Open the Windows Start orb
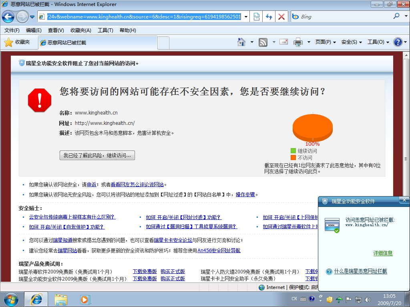Viewport: 410px width, 307px height. 11,299
